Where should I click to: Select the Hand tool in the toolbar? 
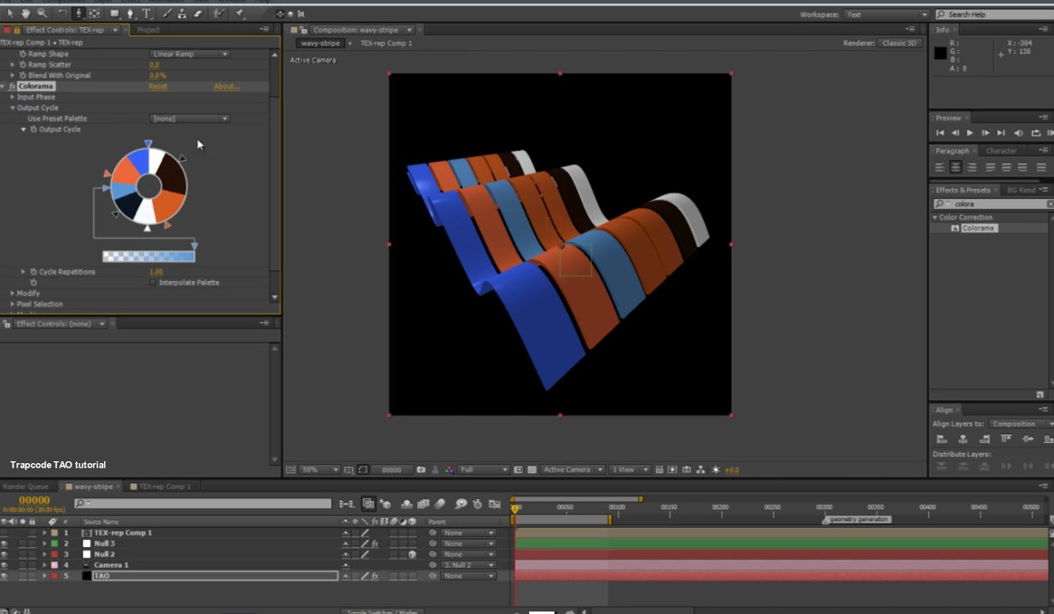pyautogui.click(x=26, y=13)
